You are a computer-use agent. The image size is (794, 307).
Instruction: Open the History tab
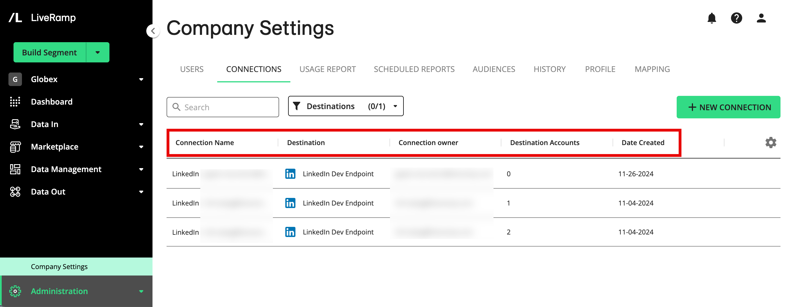(549, 69)
